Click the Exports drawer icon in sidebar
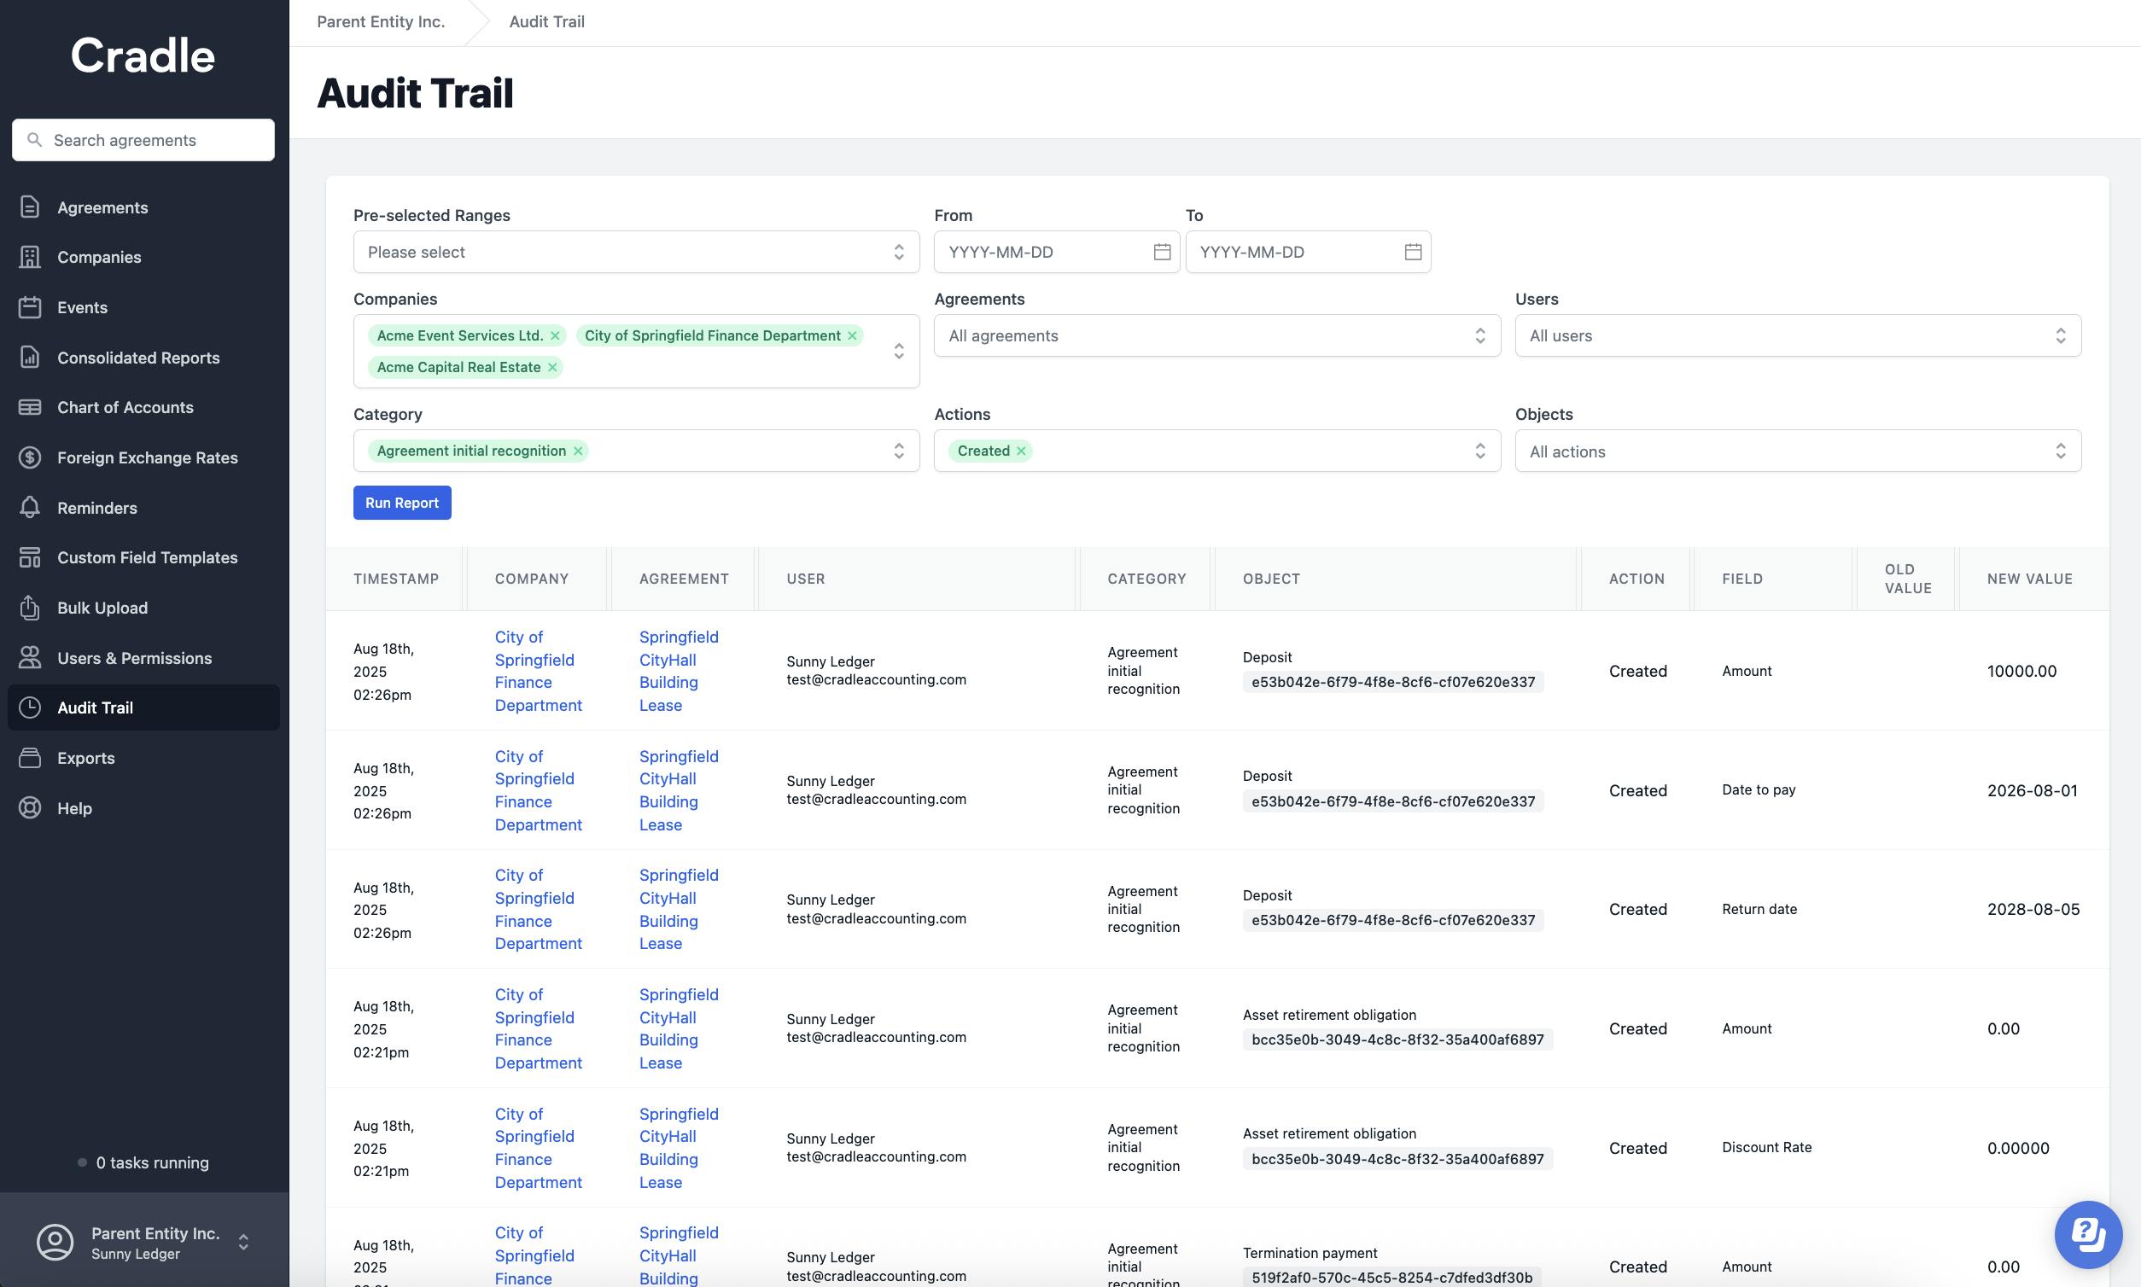 tap(30, 758)
